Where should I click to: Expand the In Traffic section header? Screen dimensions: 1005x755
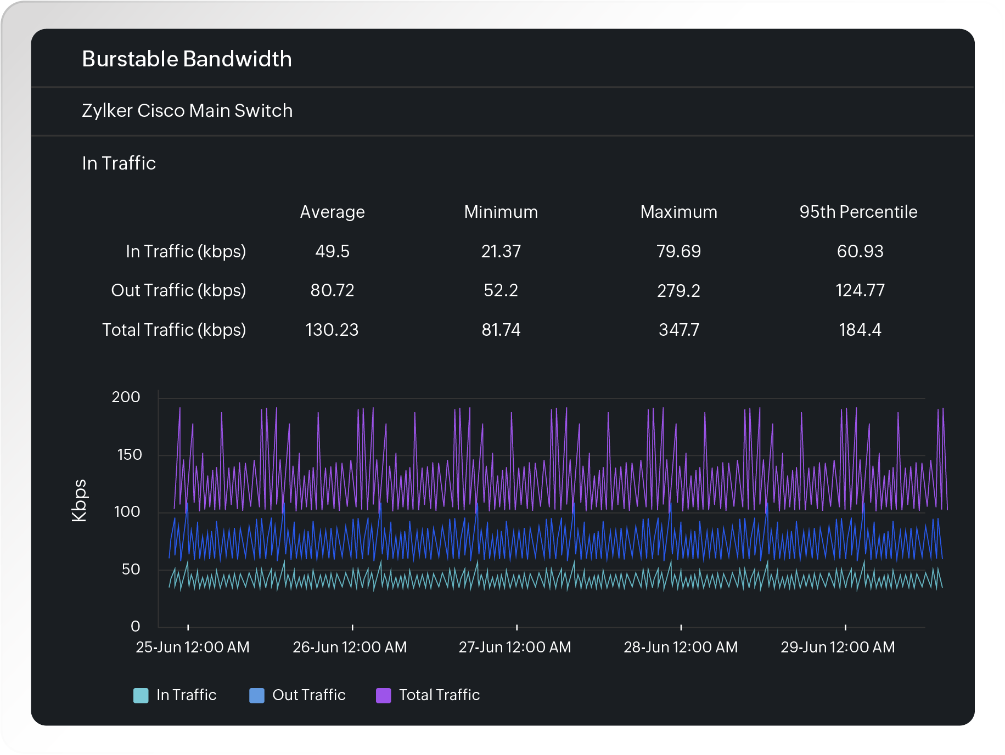click(119, 163)
